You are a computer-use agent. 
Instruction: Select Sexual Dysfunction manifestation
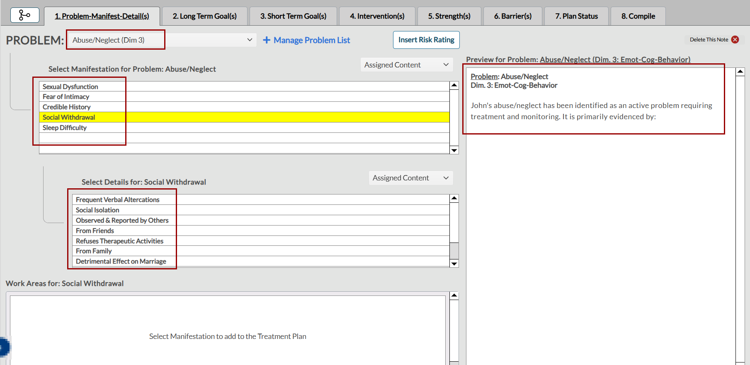(x=244, y=86)
